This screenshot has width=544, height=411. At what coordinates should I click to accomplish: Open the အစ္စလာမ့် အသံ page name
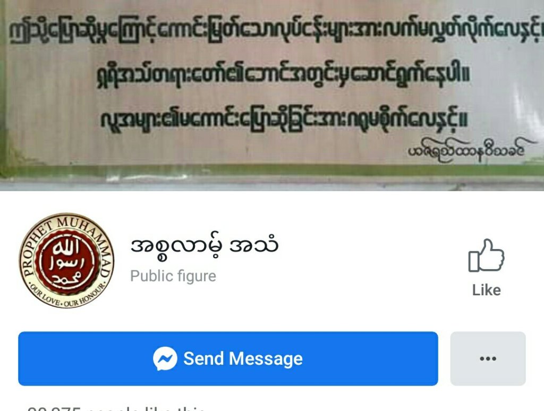tap(204, 246)
